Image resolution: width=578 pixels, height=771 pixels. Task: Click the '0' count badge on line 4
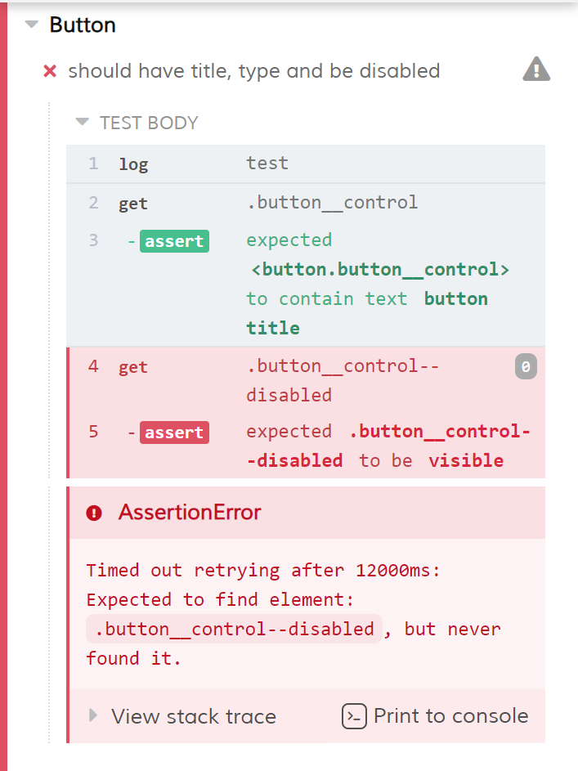pyautogui.click(x=525, y=366)
